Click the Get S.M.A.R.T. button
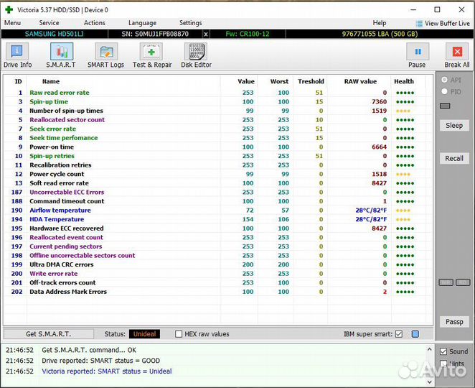Viewport: 475px width, 388px height. click(x=47, y=334)
